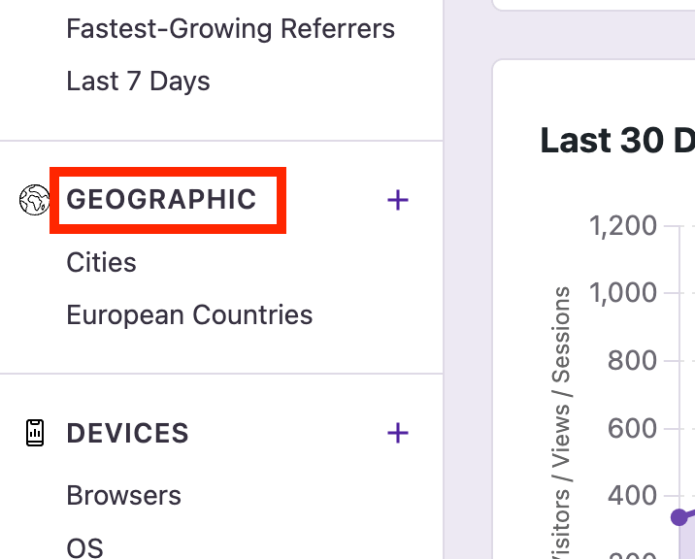Open the Fastest-Growing Referrers report
Image resolution: width=695 pixels, height=559 pixels.
tap(230, 29)
